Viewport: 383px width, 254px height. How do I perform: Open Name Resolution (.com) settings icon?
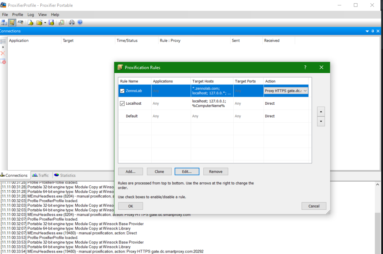pyautogui.click(x=21, y=23)
